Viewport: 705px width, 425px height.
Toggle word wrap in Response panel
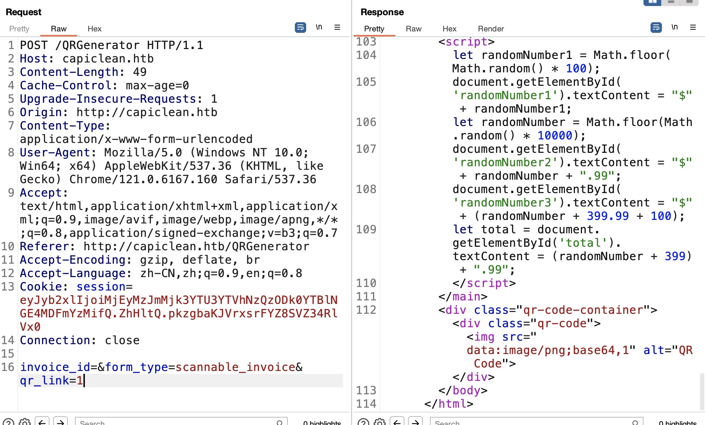pyautogui.click(x=656, y=27)
